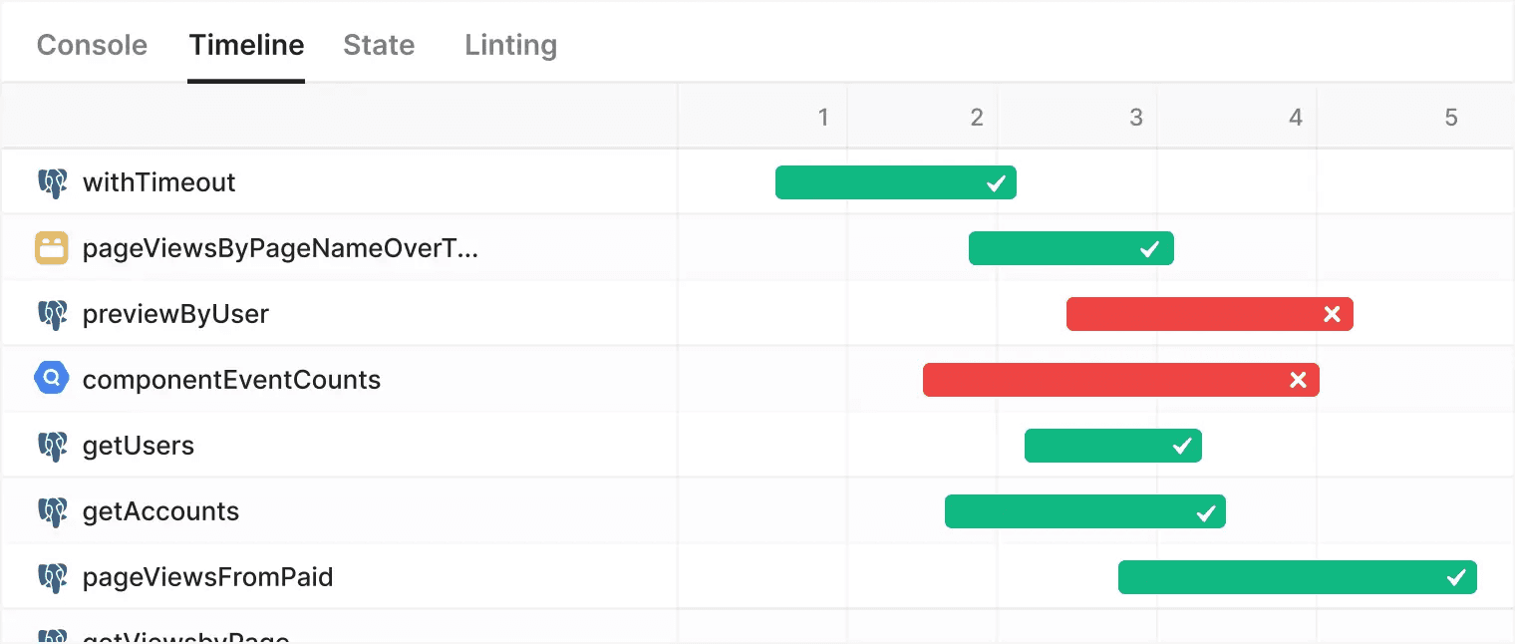Viewport: 1515px width, 644px height.
Task: Select the getUsers query name
Action: coord(139,446)
